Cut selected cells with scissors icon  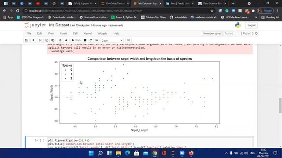point(40,40)
